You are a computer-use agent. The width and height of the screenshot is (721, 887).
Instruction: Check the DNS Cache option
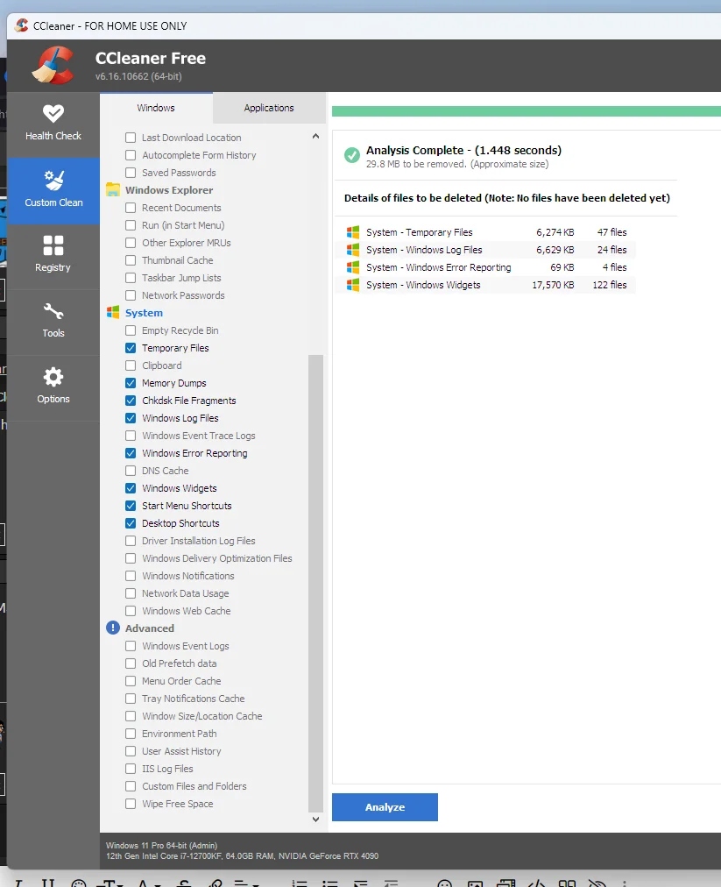pyautogui.click(x=131, y=471)
